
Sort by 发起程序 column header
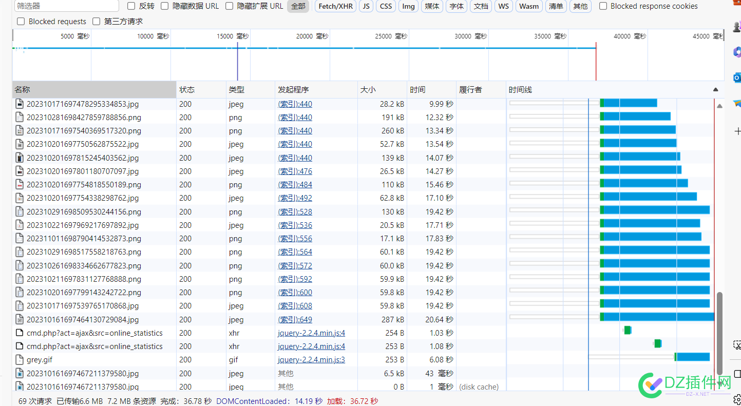pyautogui.click(x=316, y=90)
